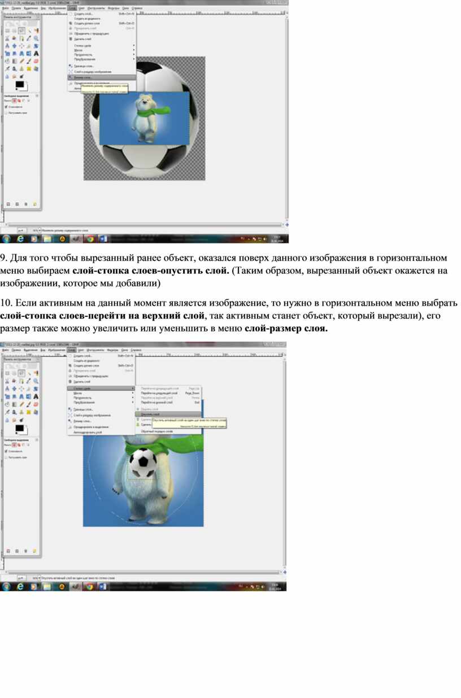Choose 'Опустить слой' in lower stack submenu
The width and height of the screenshot is (461, 698).
pyautogui.click(x=168, y=414)
